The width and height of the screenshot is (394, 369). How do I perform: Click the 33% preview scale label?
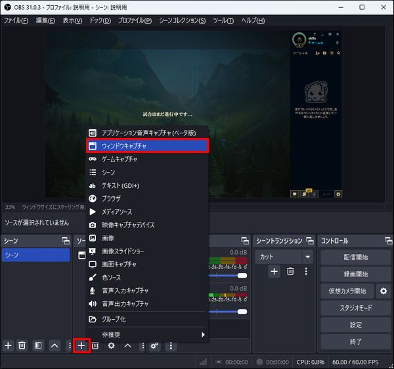tap(10, 207)
